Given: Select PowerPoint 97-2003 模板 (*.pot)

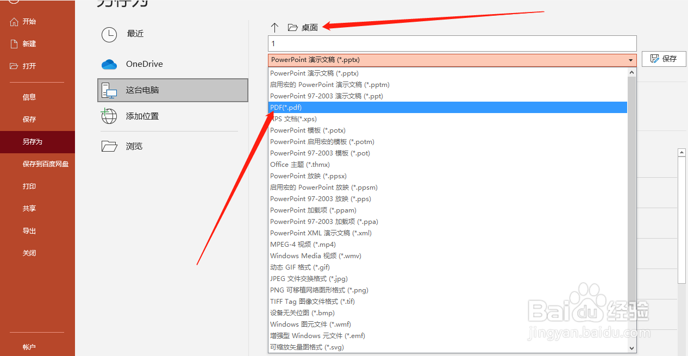Looking at the screenshot, I should click(448, 153).
